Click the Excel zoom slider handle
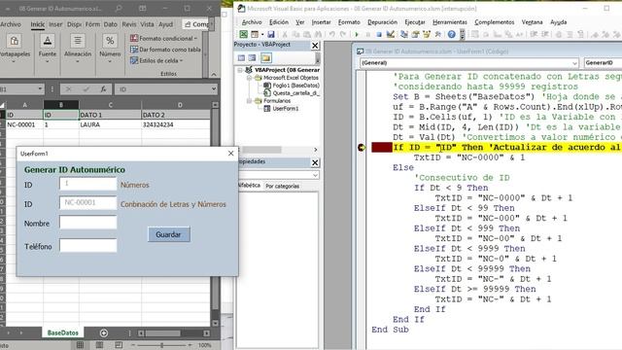 click(x=162, y=345)
